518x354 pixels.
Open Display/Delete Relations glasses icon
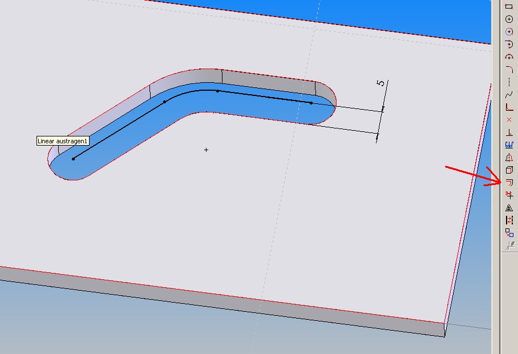(x=509, y=145)
